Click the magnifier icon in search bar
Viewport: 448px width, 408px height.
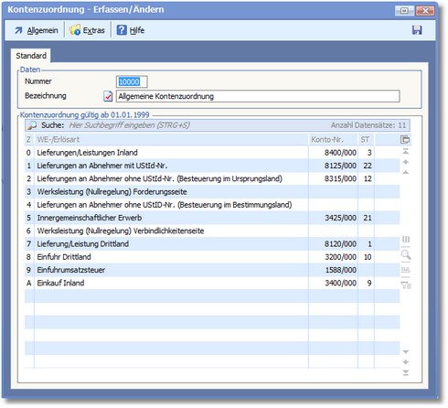[x=32, y=125]
